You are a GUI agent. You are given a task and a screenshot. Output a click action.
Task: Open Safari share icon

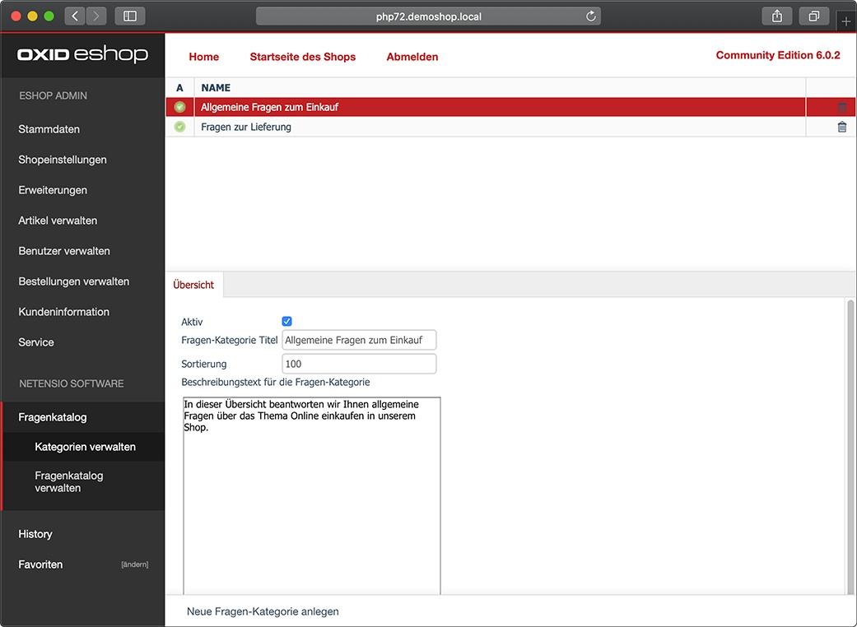pyautogui.click(x=776, y=16)
